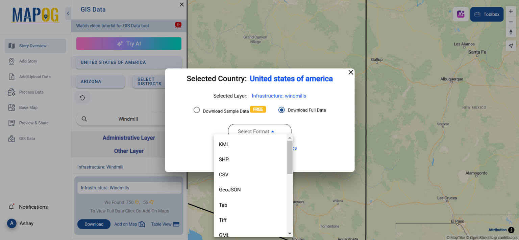This screenshot has width=519, height=240.
Task: Click the Download button in layer card
Action: click(x=94, y=224)
